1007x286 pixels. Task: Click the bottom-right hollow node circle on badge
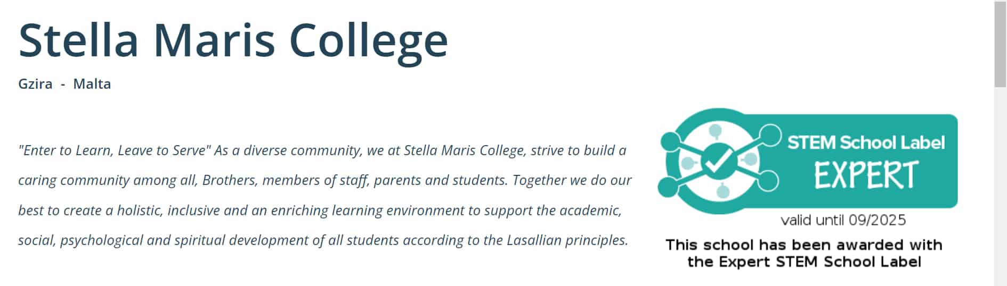(x=768, y=180)
